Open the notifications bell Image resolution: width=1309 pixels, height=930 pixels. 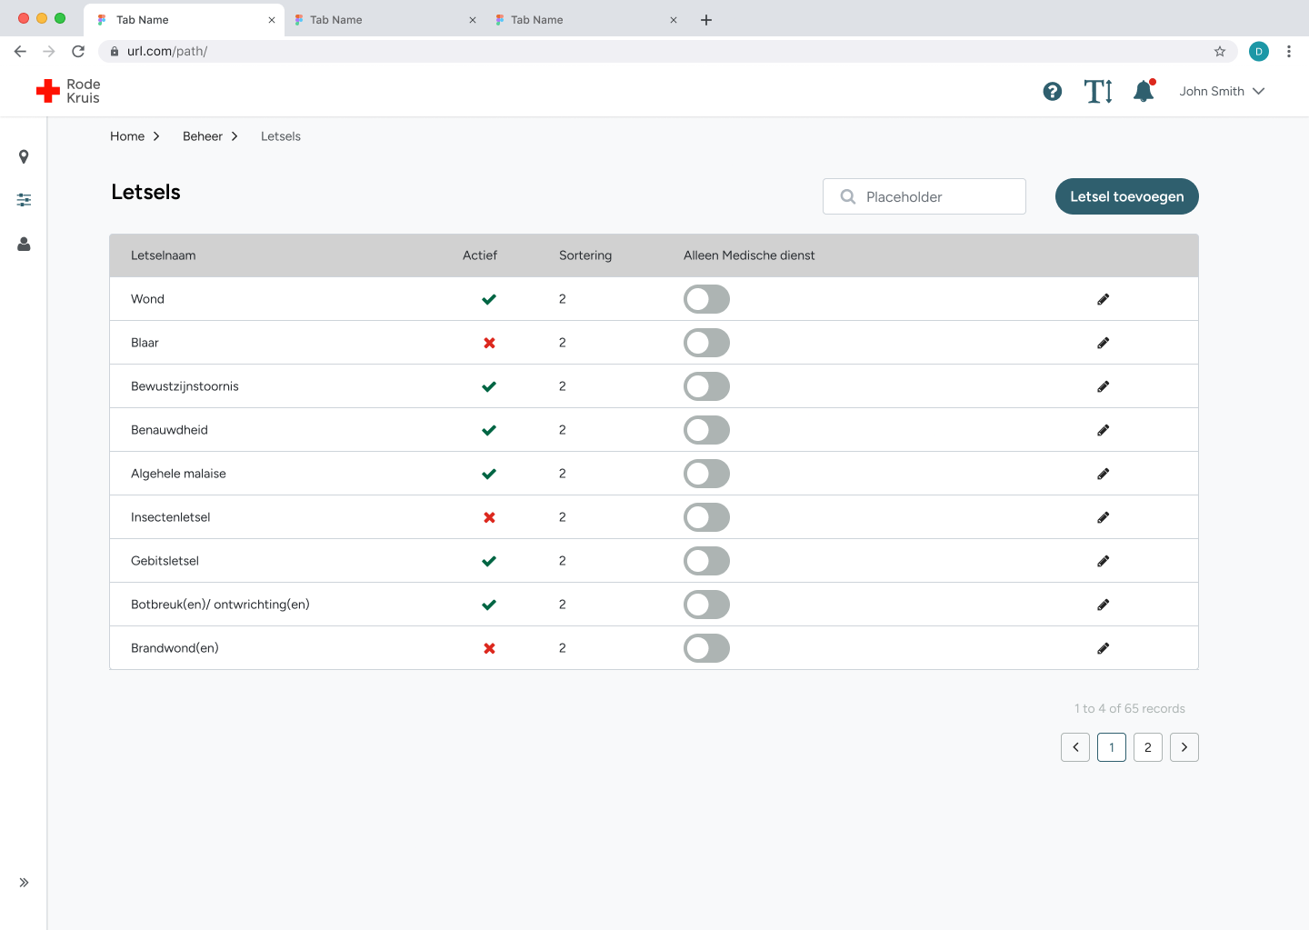(x=1144, y=90)
